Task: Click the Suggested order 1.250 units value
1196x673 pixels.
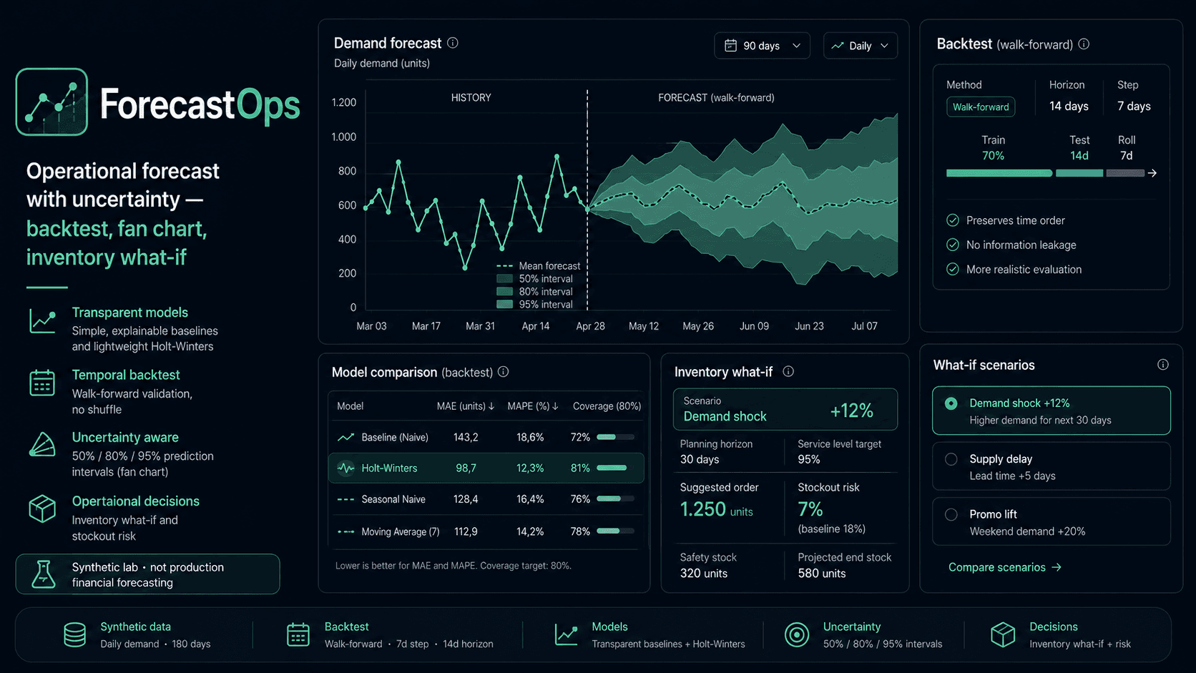Action: point(716,509)
